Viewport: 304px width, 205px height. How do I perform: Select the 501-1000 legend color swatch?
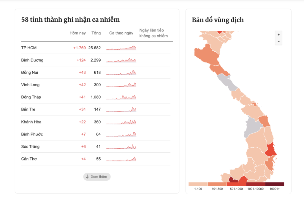point(236,184)
